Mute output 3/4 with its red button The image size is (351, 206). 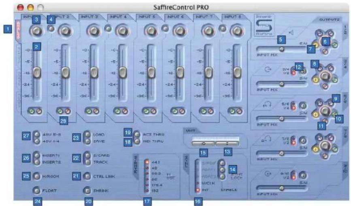tap(325, 86)
